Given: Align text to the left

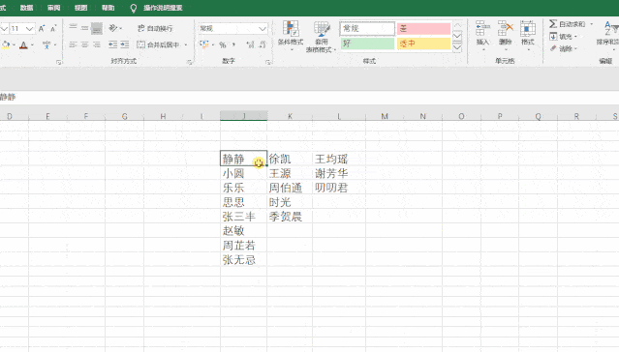Looking at the screenshot, I should point(73,44).
